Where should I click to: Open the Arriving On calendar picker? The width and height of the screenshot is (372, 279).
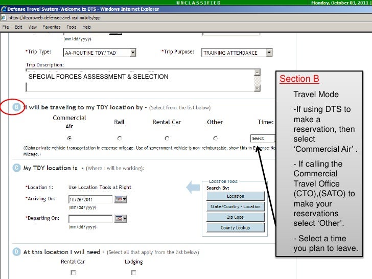121,199
